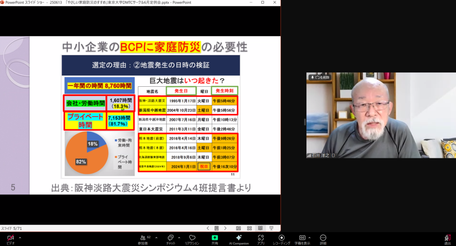The width and height of the screenshot is (456, 246).
Task: Open the チャット chat panel
Action: [x=171, y=238]
